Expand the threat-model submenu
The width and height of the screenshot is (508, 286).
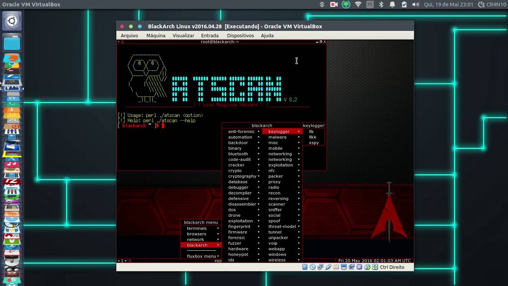[x=282, y=226]
